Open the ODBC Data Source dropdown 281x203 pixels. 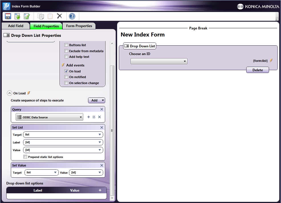[x=50, y=117]
